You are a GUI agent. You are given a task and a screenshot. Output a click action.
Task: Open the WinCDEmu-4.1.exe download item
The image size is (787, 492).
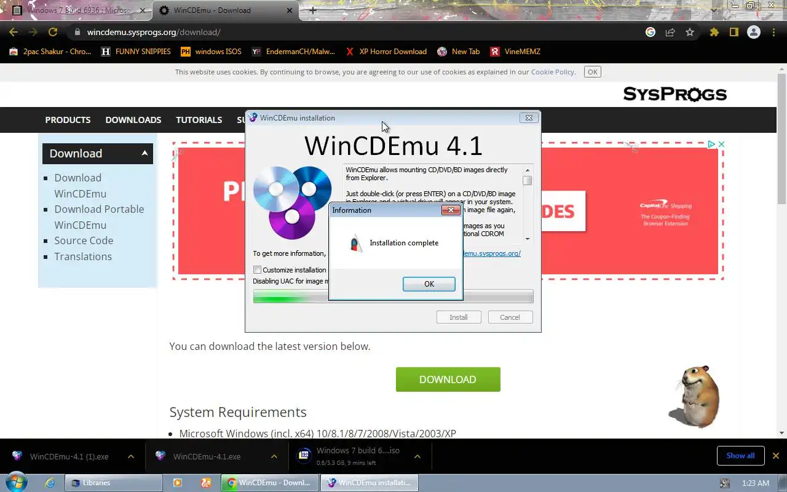tap(199, 456)
